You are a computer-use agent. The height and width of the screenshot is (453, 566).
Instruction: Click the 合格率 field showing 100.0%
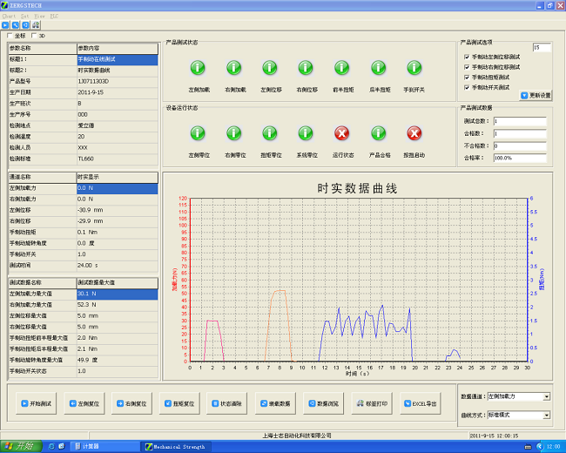[x=520, y=159]
